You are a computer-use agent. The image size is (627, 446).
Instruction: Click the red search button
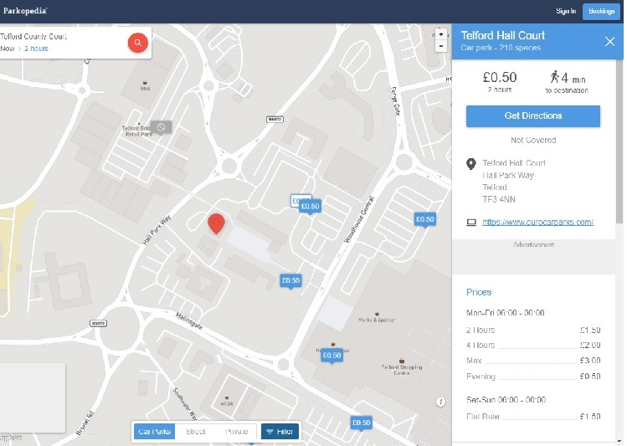(138, 43)
